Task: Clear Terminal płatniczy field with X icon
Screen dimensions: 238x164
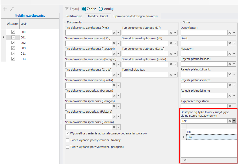Action: pos(171,75)
